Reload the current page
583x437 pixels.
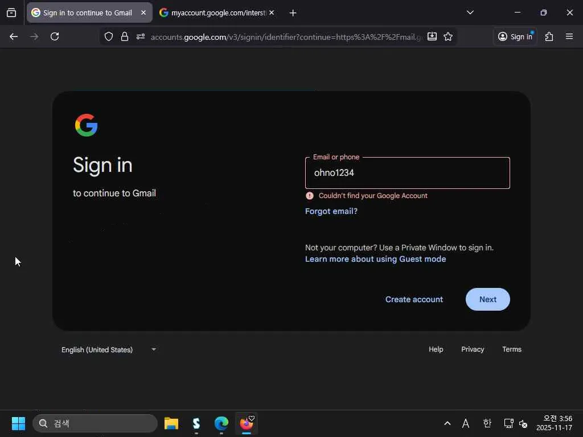[x=55, y=36]
